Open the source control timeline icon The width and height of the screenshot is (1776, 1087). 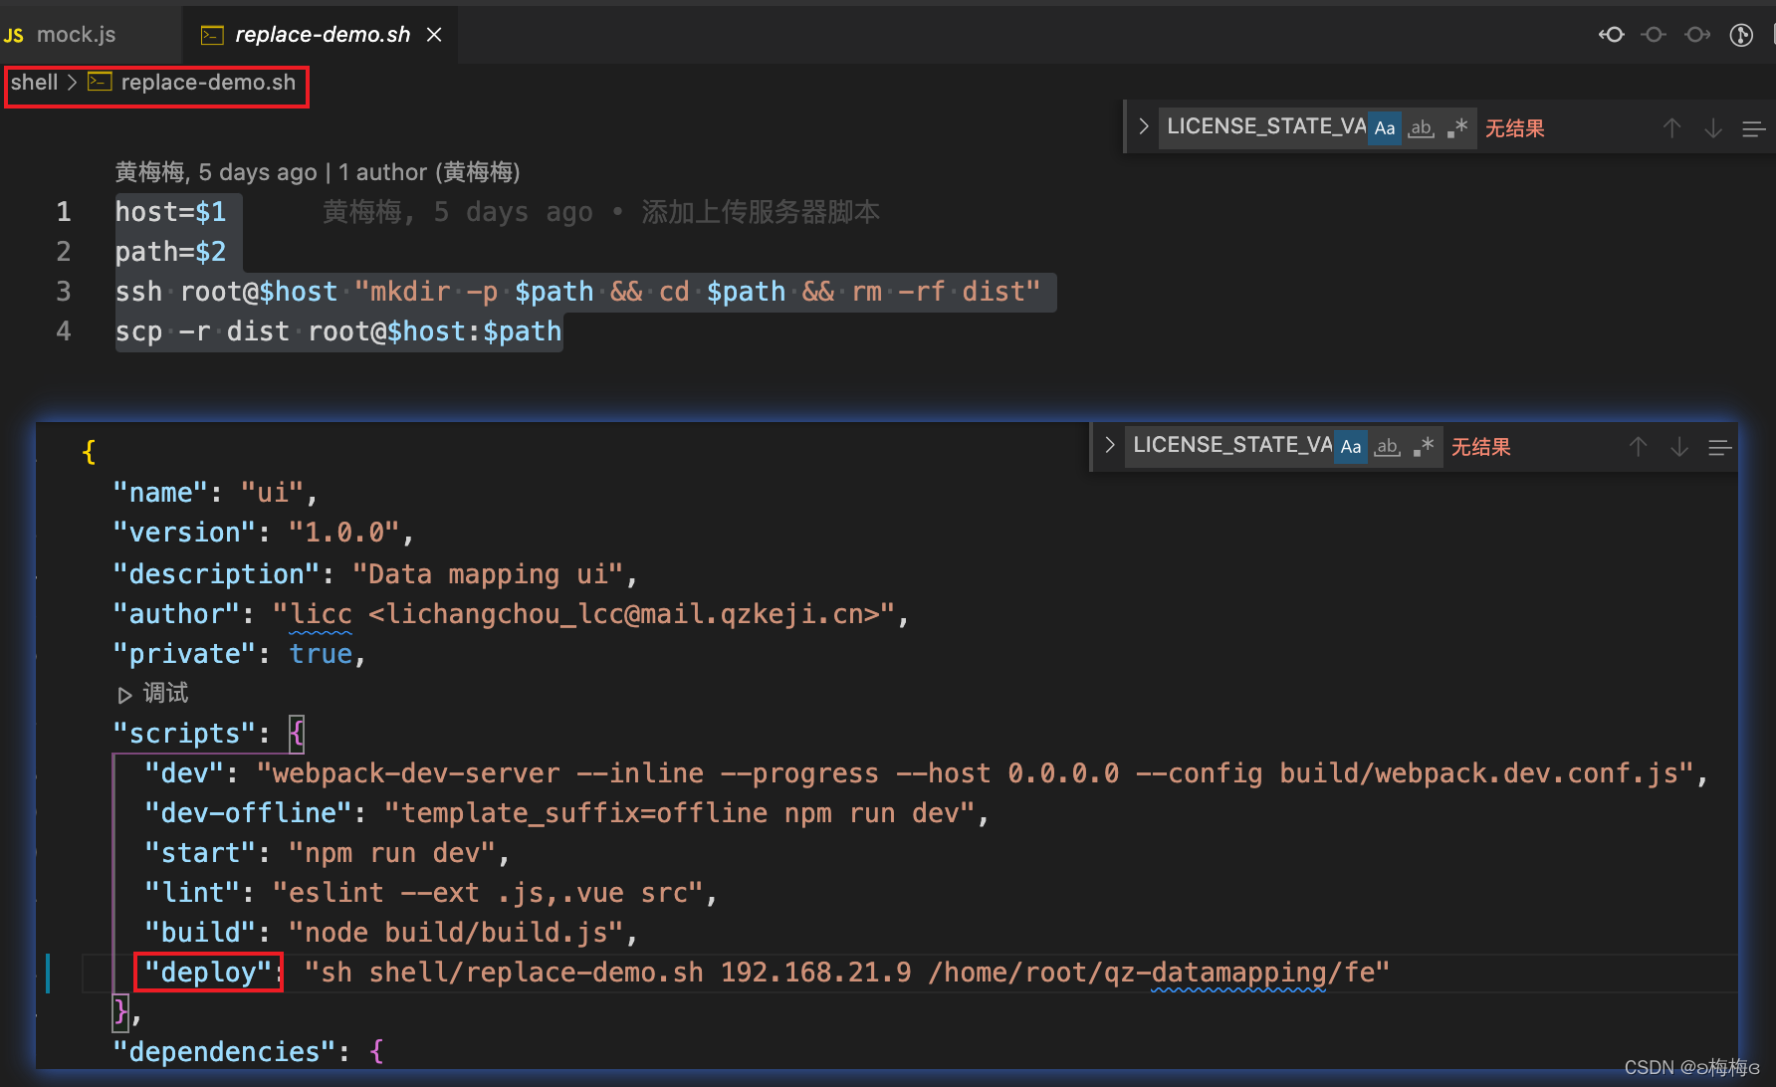tap(1741, 35)
